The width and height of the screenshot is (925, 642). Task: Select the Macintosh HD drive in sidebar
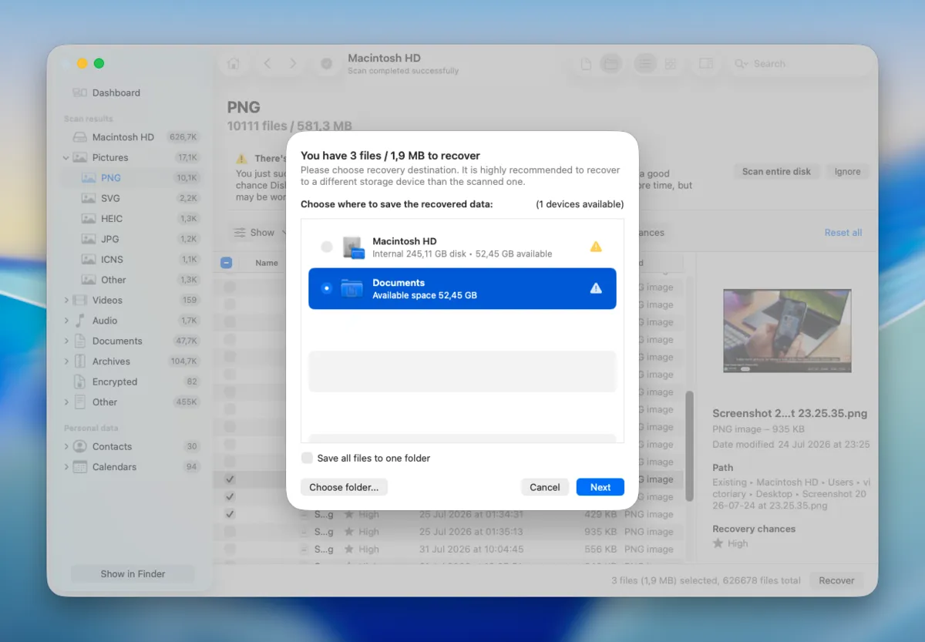click(x=123, y=137)
